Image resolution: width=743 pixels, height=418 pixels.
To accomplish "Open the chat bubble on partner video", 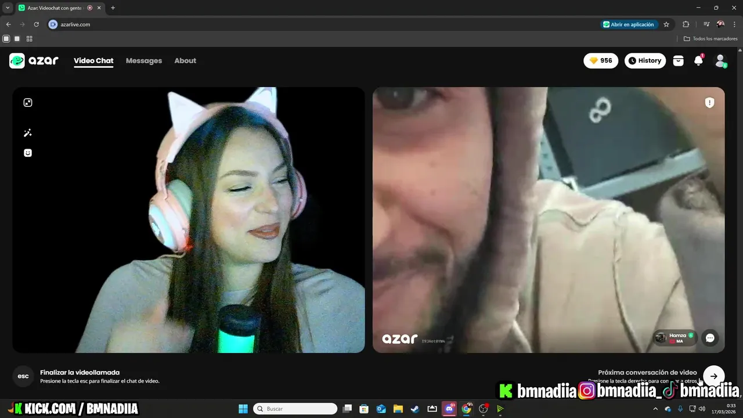I will pyautogui.click(x=710, y=338).
